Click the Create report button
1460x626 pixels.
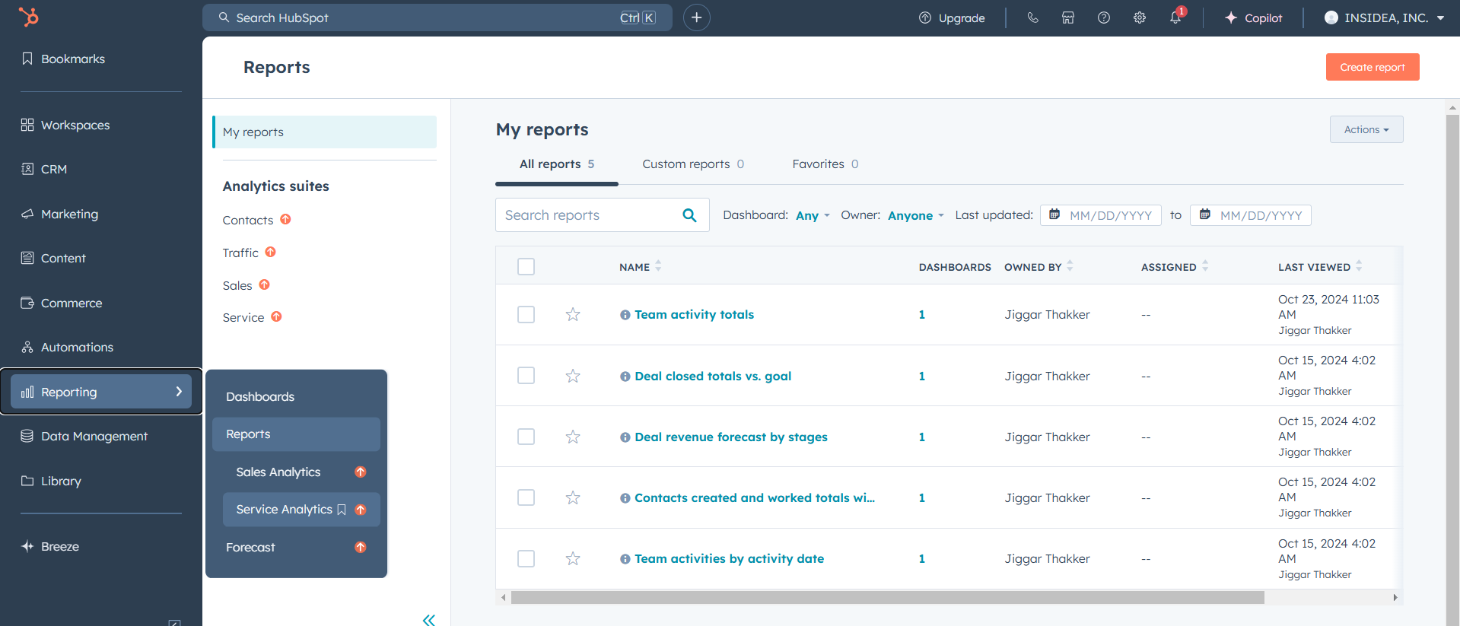click(x=1373, y=67)
